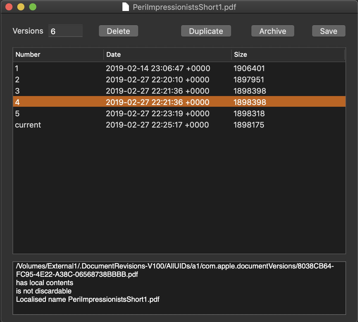Select highlighted version row number 4
Image resolution: width=358 pixels, height=322 pixels.
click(179, 102)
